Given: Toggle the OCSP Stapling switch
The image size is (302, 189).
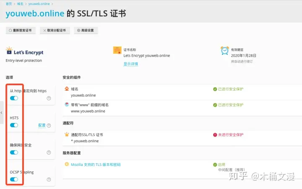Looking at the screenshot, I should click(x=14, y=179).
